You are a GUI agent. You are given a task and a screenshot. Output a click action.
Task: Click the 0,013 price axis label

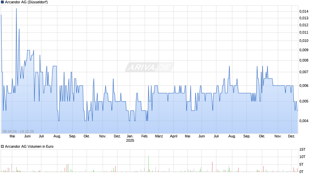tap(304, 18)
